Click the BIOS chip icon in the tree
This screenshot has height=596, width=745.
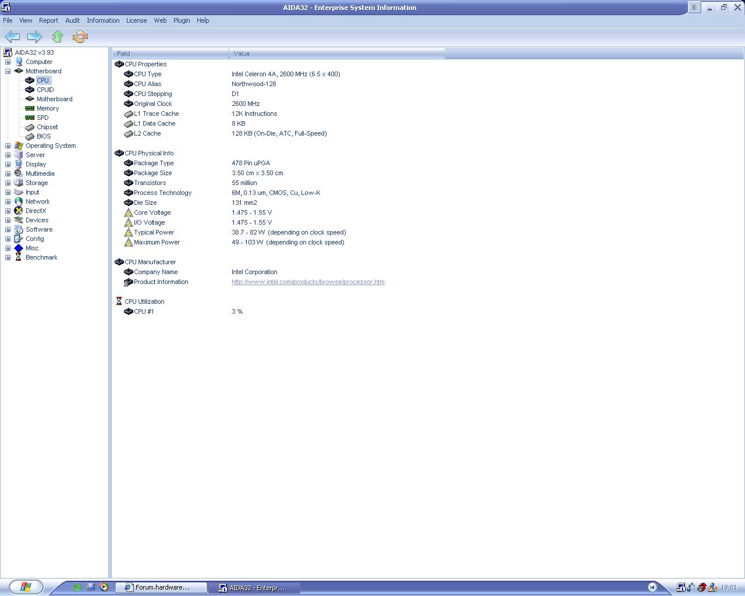point(30,136)
